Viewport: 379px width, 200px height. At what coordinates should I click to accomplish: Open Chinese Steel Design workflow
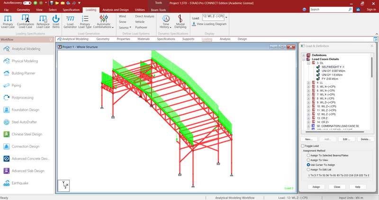[x=27, y=134]
